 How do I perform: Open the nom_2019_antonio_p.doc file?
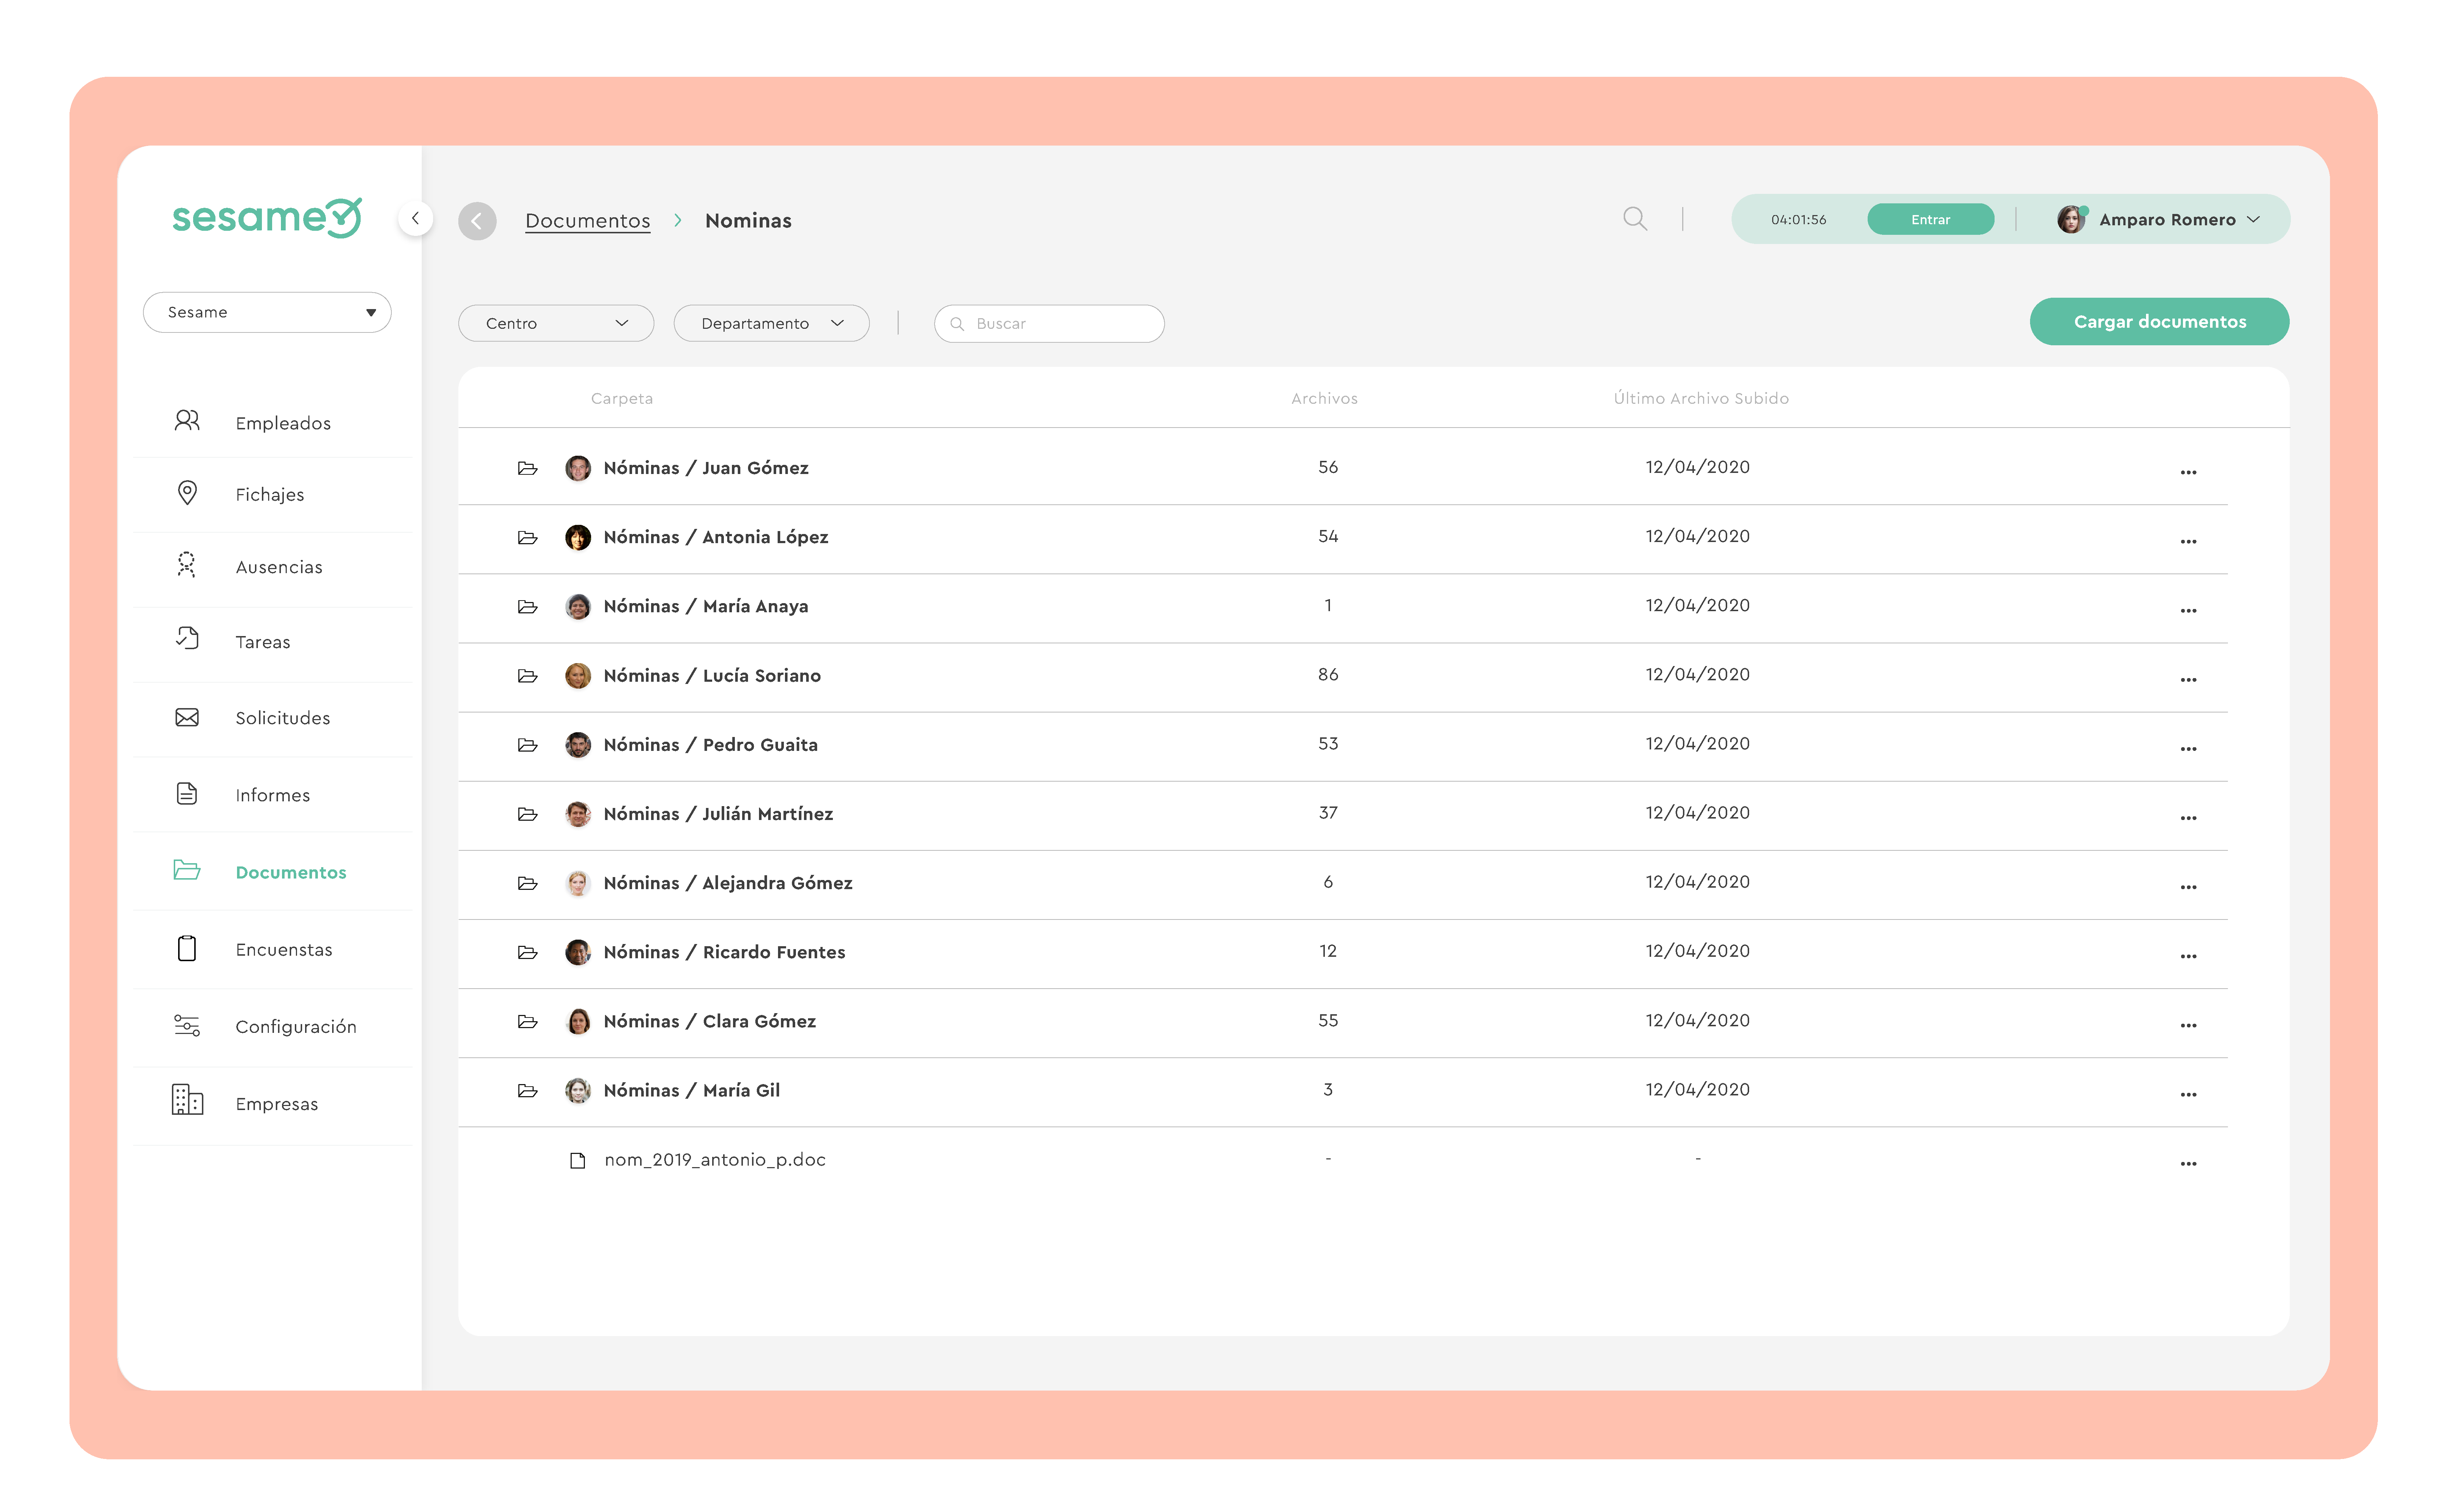point(715,1160)
